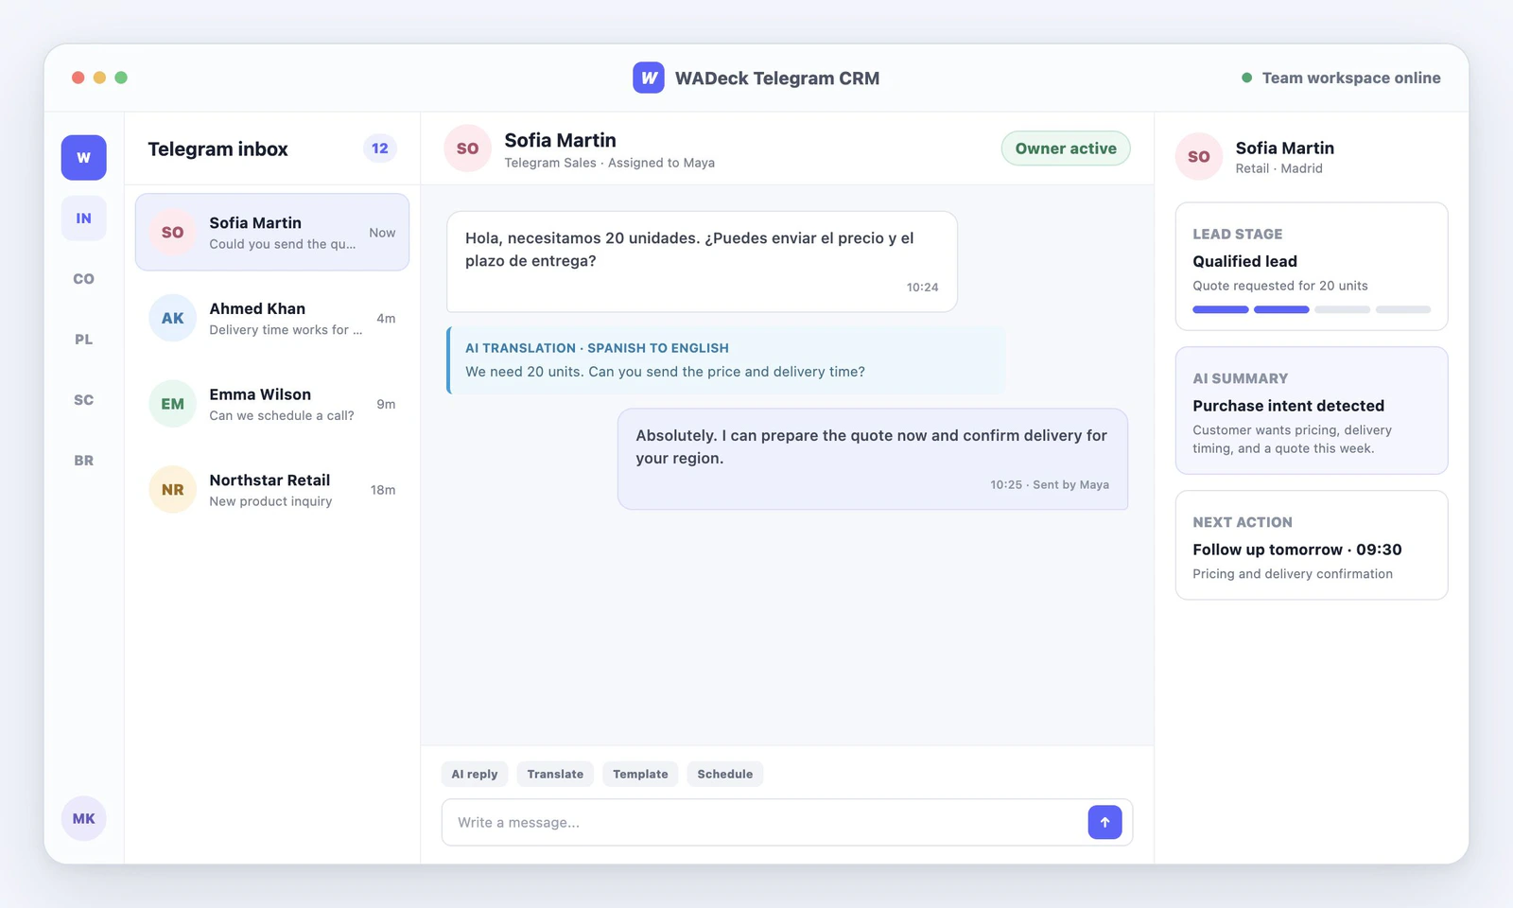This screenshot has width=1513, height=908.
Task: Select the IN inbox sidebar item
Action: (84, 218)
